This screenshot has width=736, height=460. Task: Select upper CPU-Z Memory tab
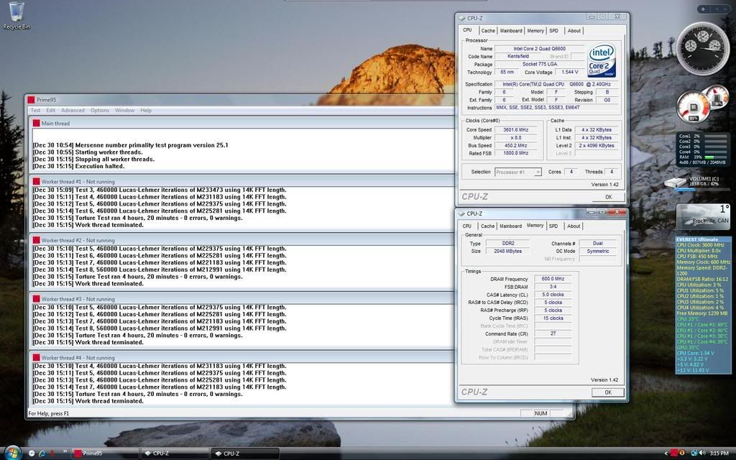(x=535, y=30)
